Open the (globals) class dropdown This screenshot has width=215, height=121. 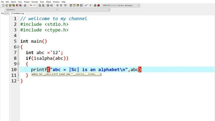(x=31, y=10)
